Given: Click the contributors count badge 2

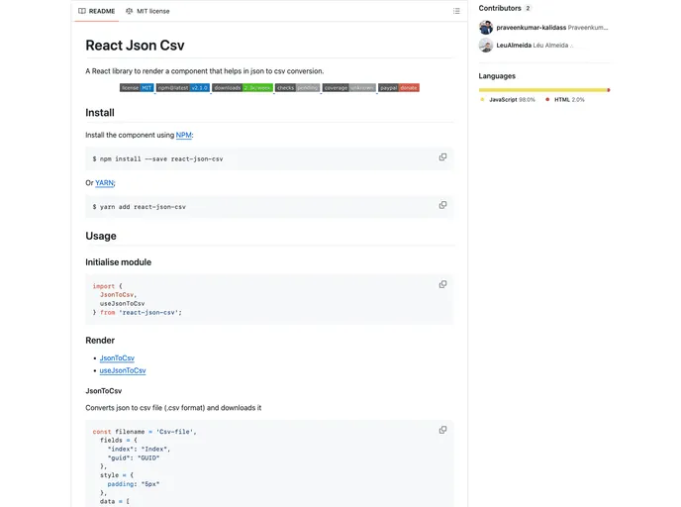Looking at the screenshot, I should click(x=528, y=8).
